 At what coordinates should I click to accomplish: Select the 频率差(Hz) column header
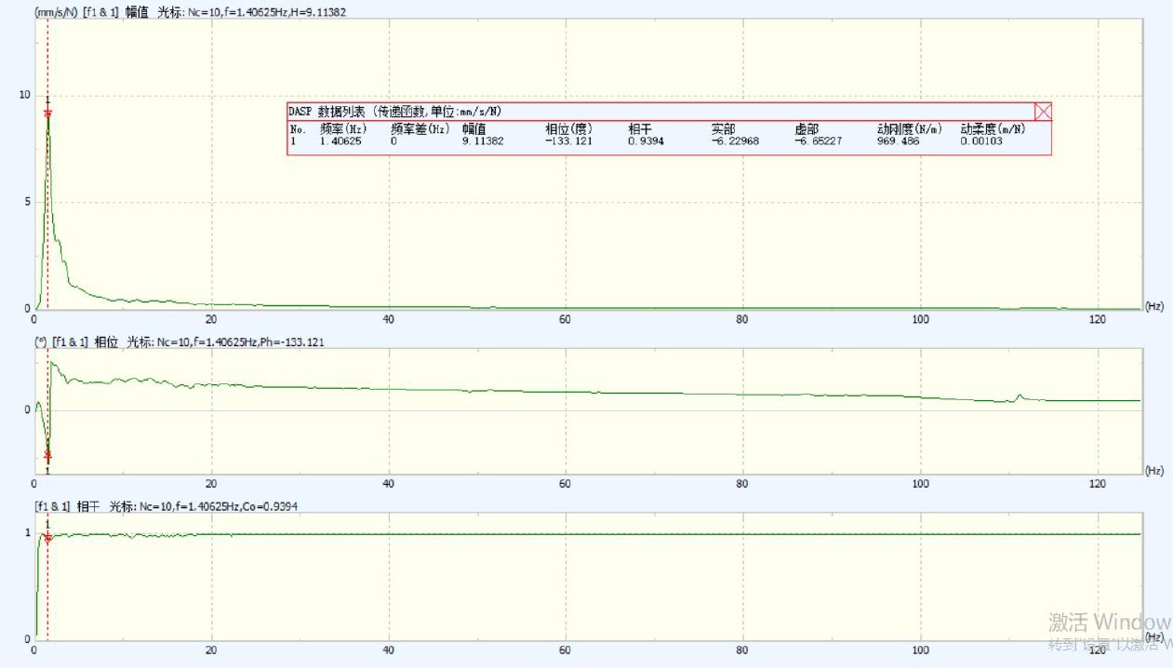(420, 129)
